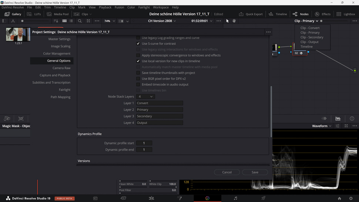Open the CH Version 2808 timeline dropdown
This screenshot has height=202, width=359.
(x=162, y=21)
